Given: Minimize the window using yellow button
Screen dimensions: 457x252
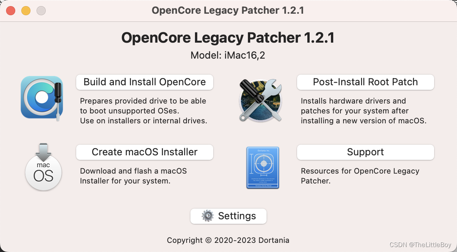Looking at the screenshot, I should pyautogui.click(x=26, y=11).
